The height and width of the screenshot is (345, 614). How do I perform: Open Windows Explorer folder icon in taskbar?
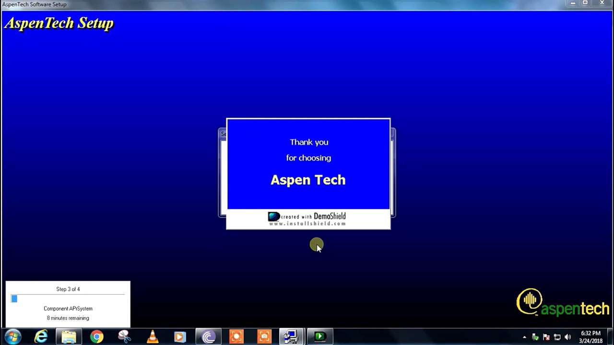[x=69, y=337]
